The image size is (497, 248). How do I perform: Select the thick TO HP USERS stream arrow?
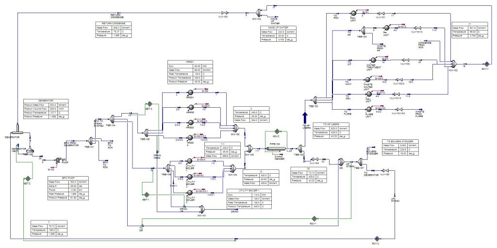pos(305,119)
